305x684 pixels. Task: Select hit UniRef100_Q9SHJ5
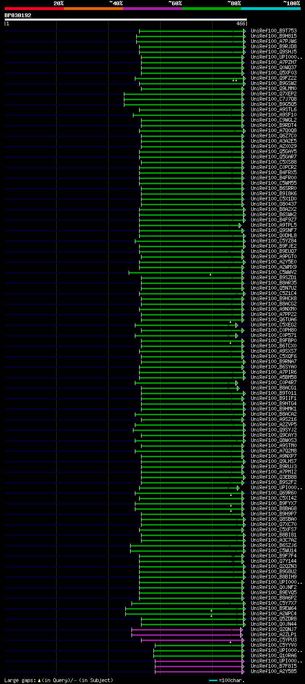[274, 52]
